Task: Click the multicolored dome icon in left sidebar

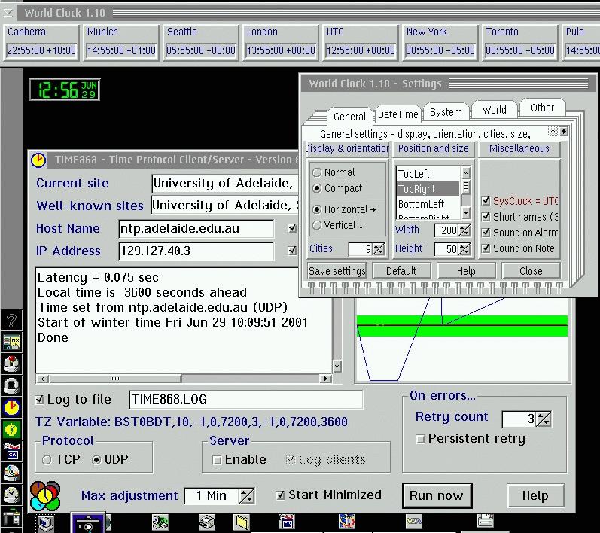Action: coord(11,474)
